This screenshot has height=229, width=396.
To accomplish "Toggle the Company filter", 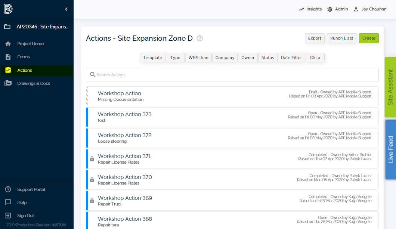I will [225, 58].
